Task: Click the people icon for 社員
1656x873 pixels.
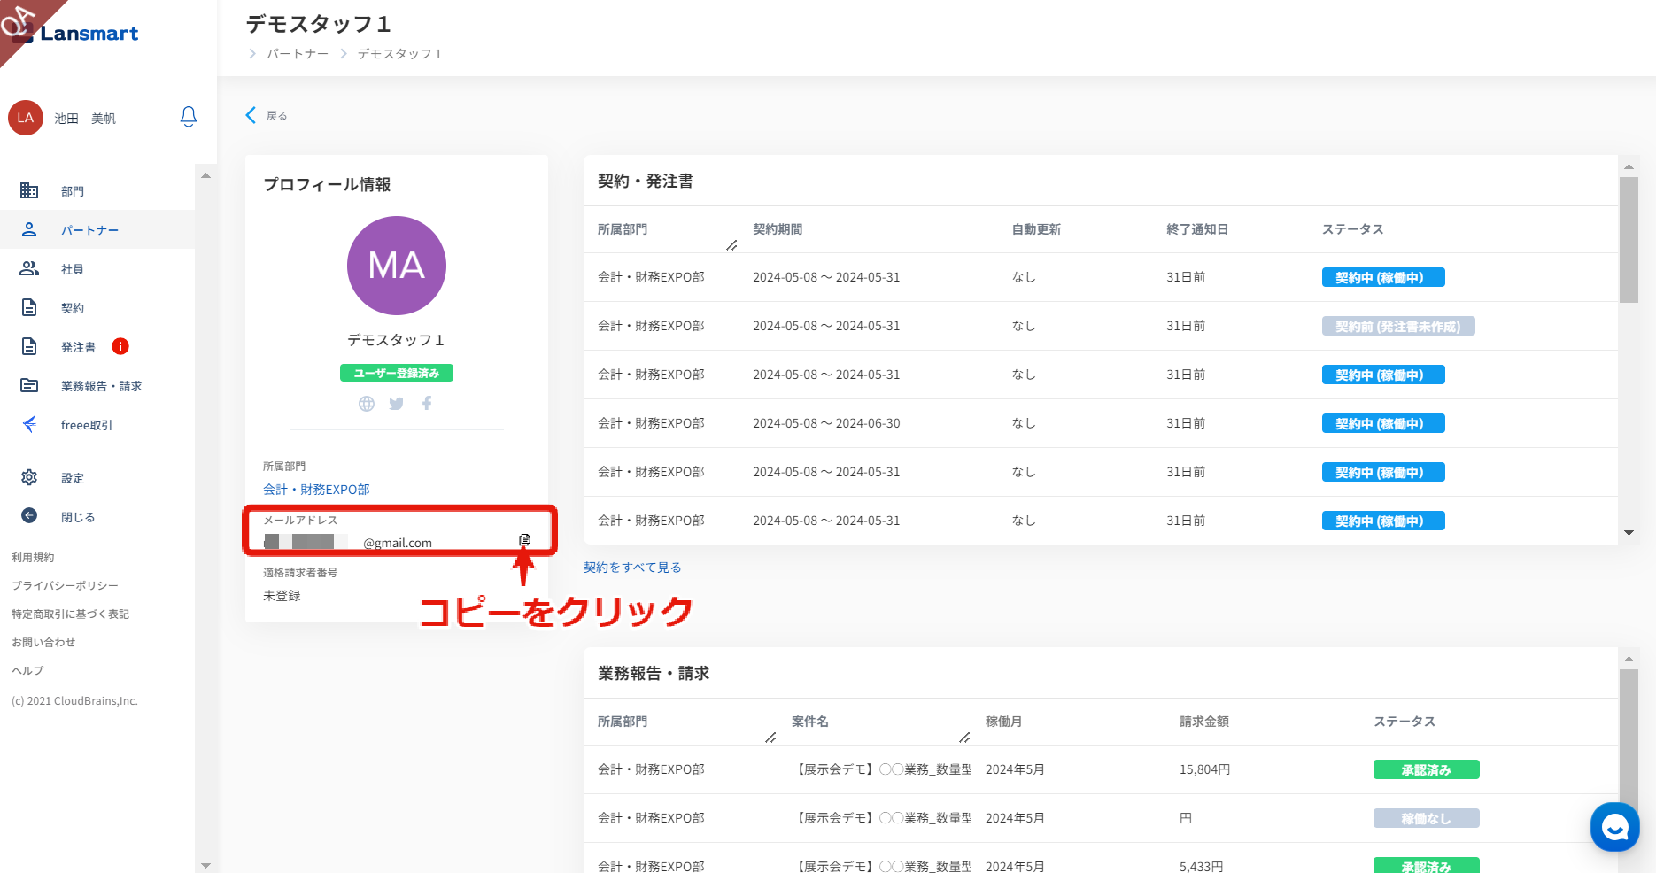Action: (x=29, y=268)
